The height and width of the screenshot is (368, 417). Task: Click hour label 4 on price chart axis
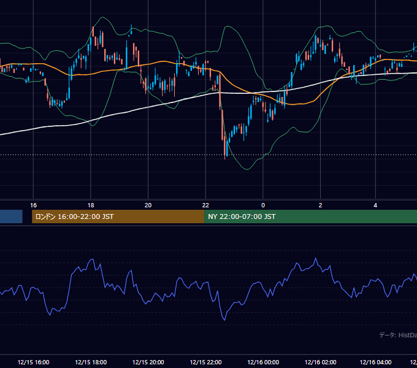[x=375, y=205]
